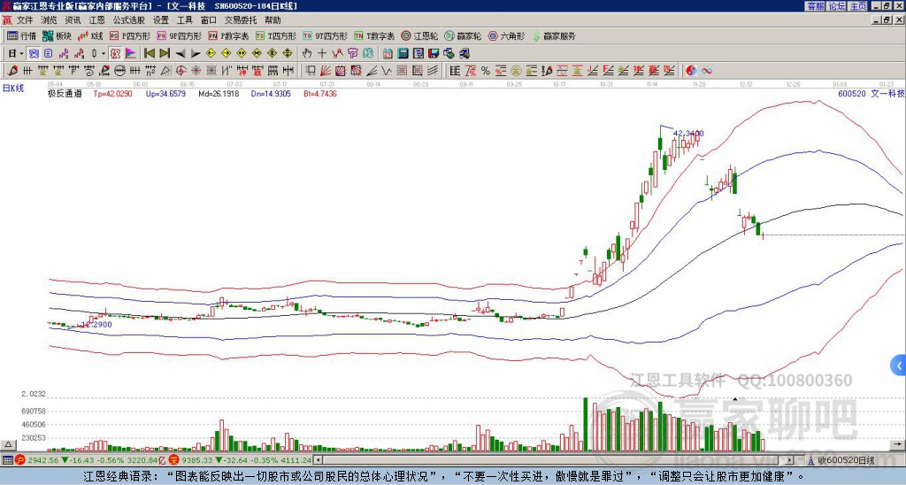Click the horizontal scrollbar left arrow
Screen dimensions: 906x485
click(319, 460)
